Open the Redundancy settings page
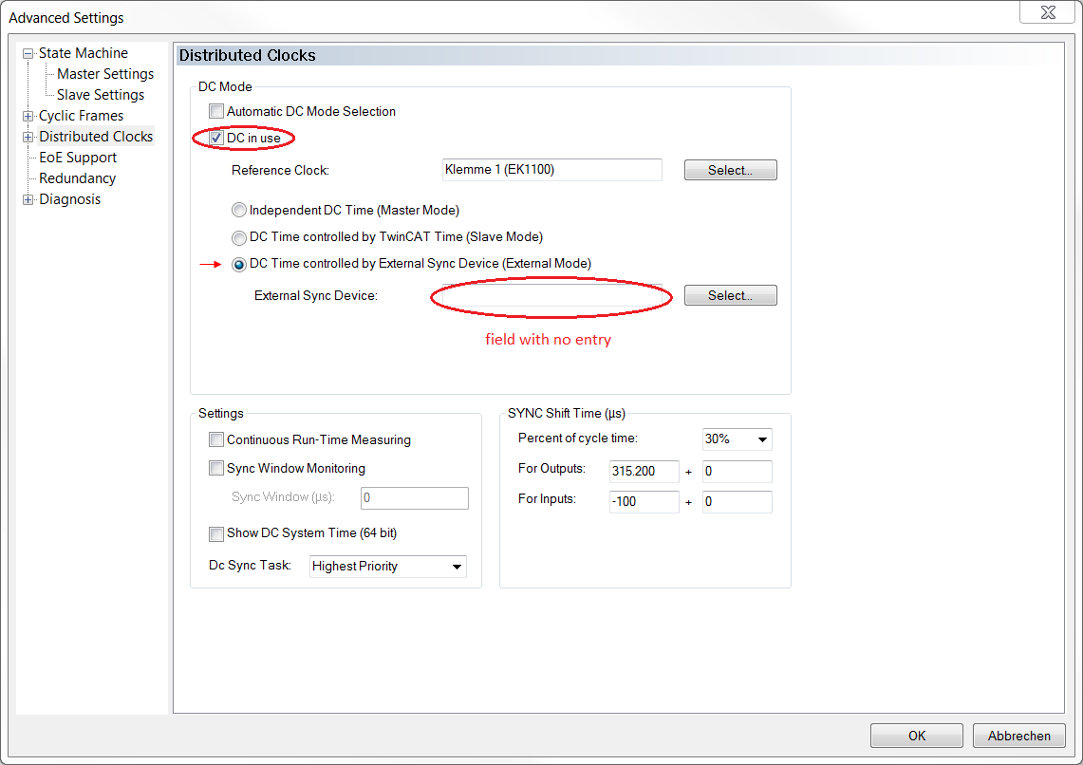The image size is (1083, 765). click(x=77, y=178)
